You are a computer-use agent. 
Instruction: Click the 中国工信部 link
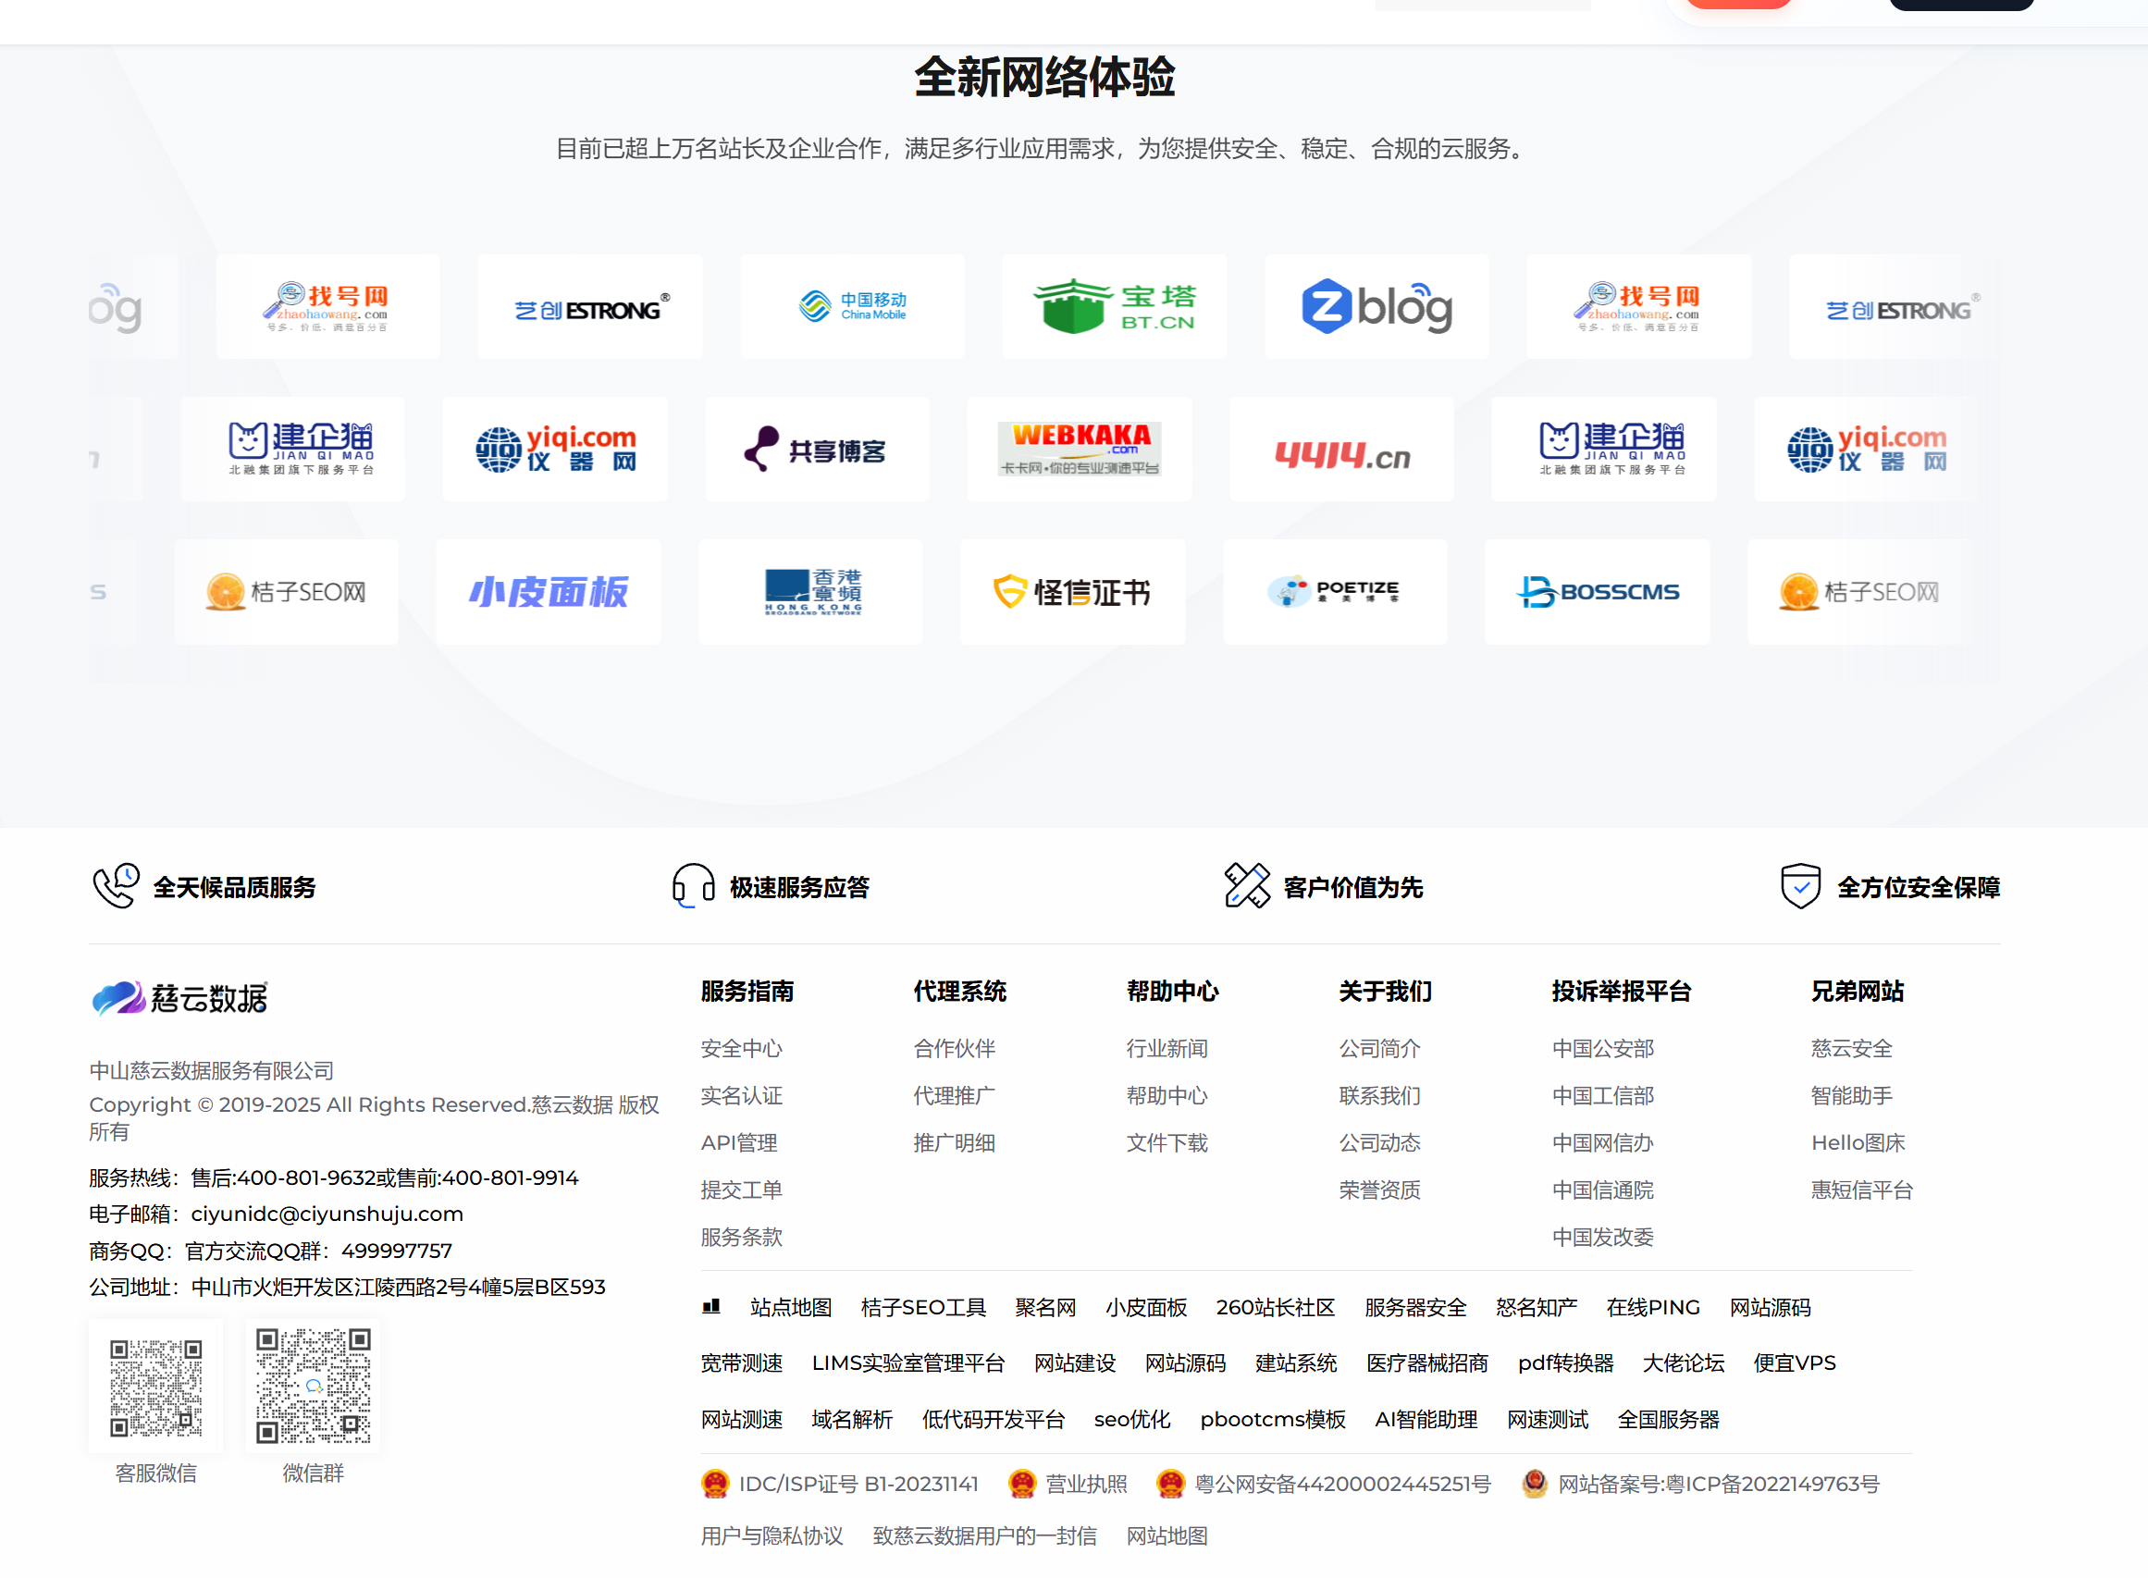(1603, 1097)
